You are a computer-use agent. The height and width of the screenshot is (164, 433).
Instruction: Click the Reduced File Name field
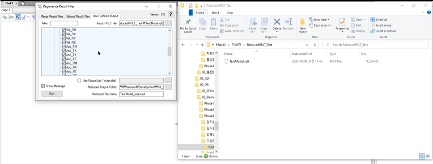click(141, 94)
